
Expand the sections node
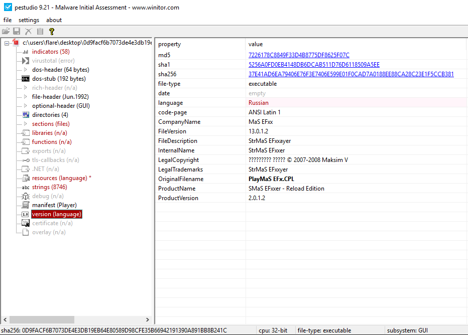point(26,124)
